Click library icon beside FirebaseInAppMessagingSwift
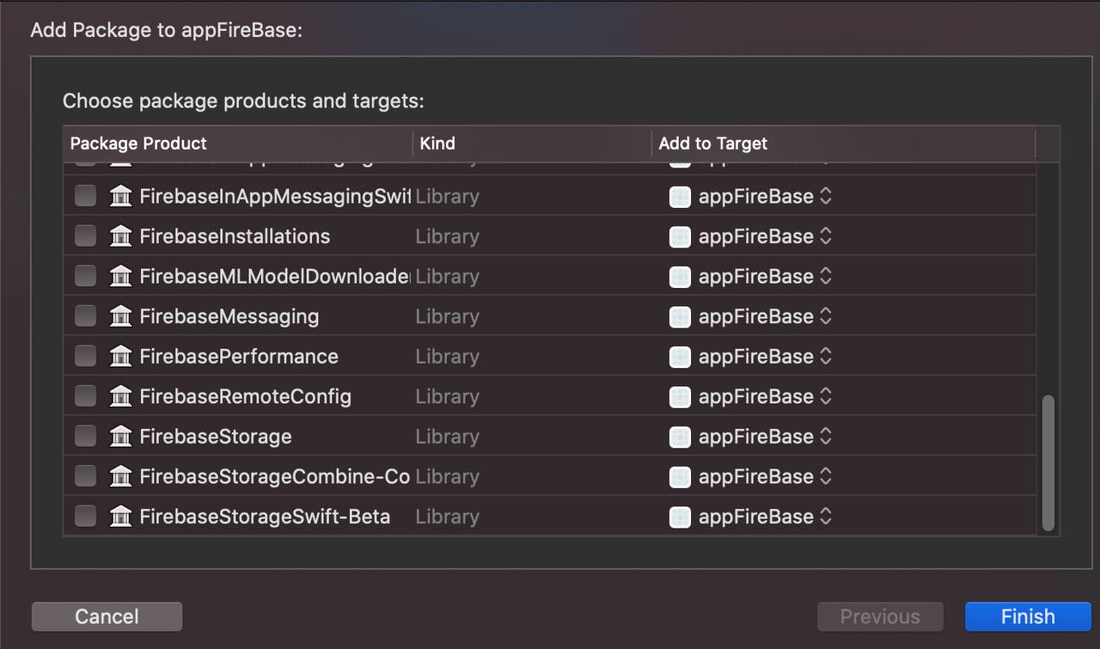 pos(121,196)
